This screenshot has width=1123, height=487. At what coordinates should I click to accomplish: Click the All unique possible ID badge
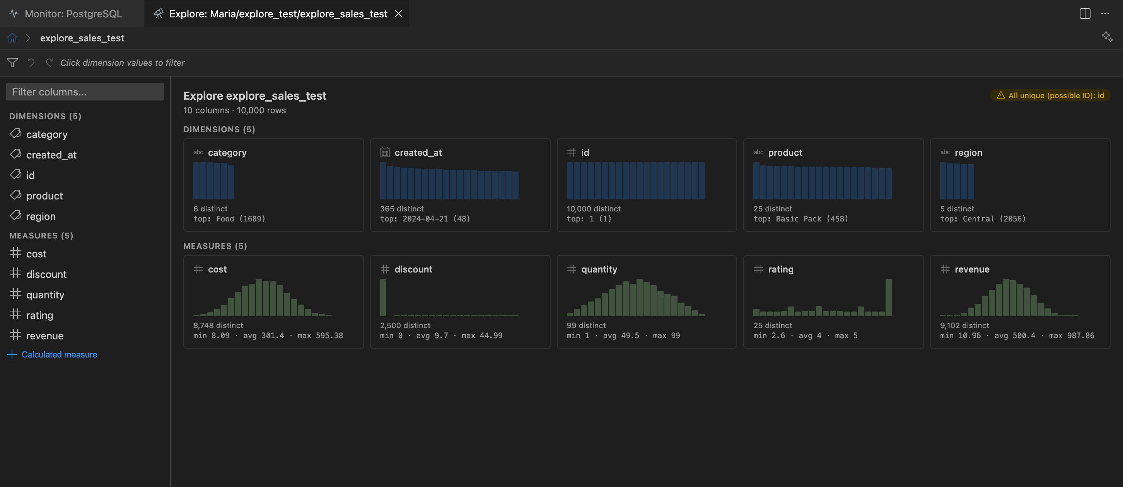[1050, 95]
